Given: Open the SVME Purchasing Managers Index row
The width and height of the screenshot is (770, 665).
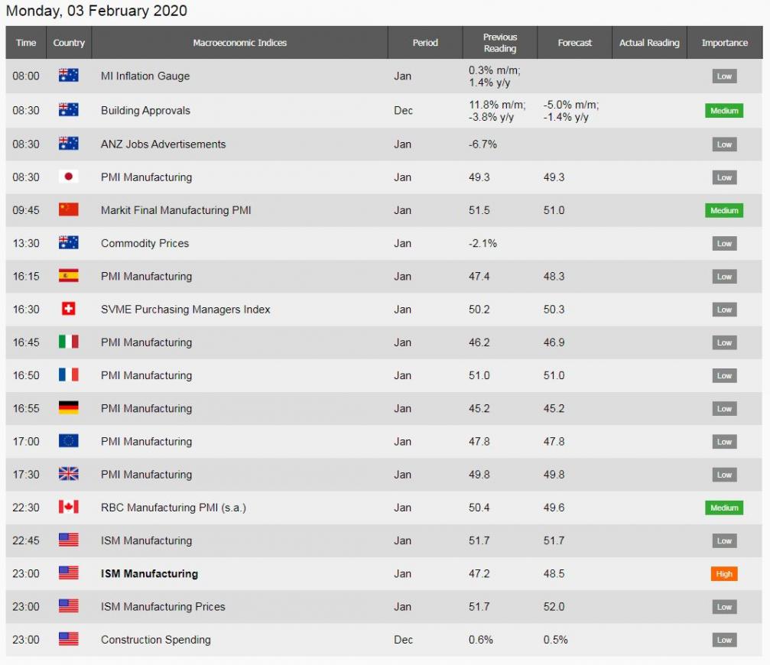Looking at the screenshot, I should tap(185, 310).
